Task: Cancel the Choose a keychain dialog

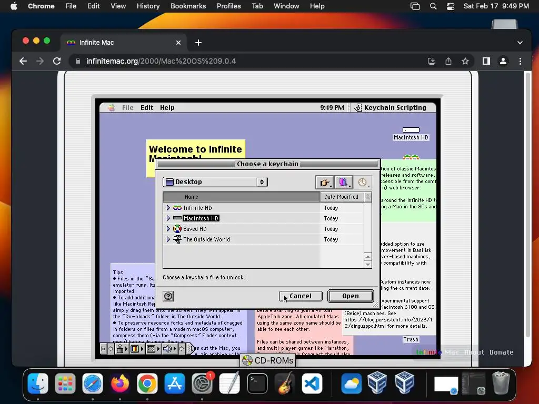Action: [x=301, y=296]
